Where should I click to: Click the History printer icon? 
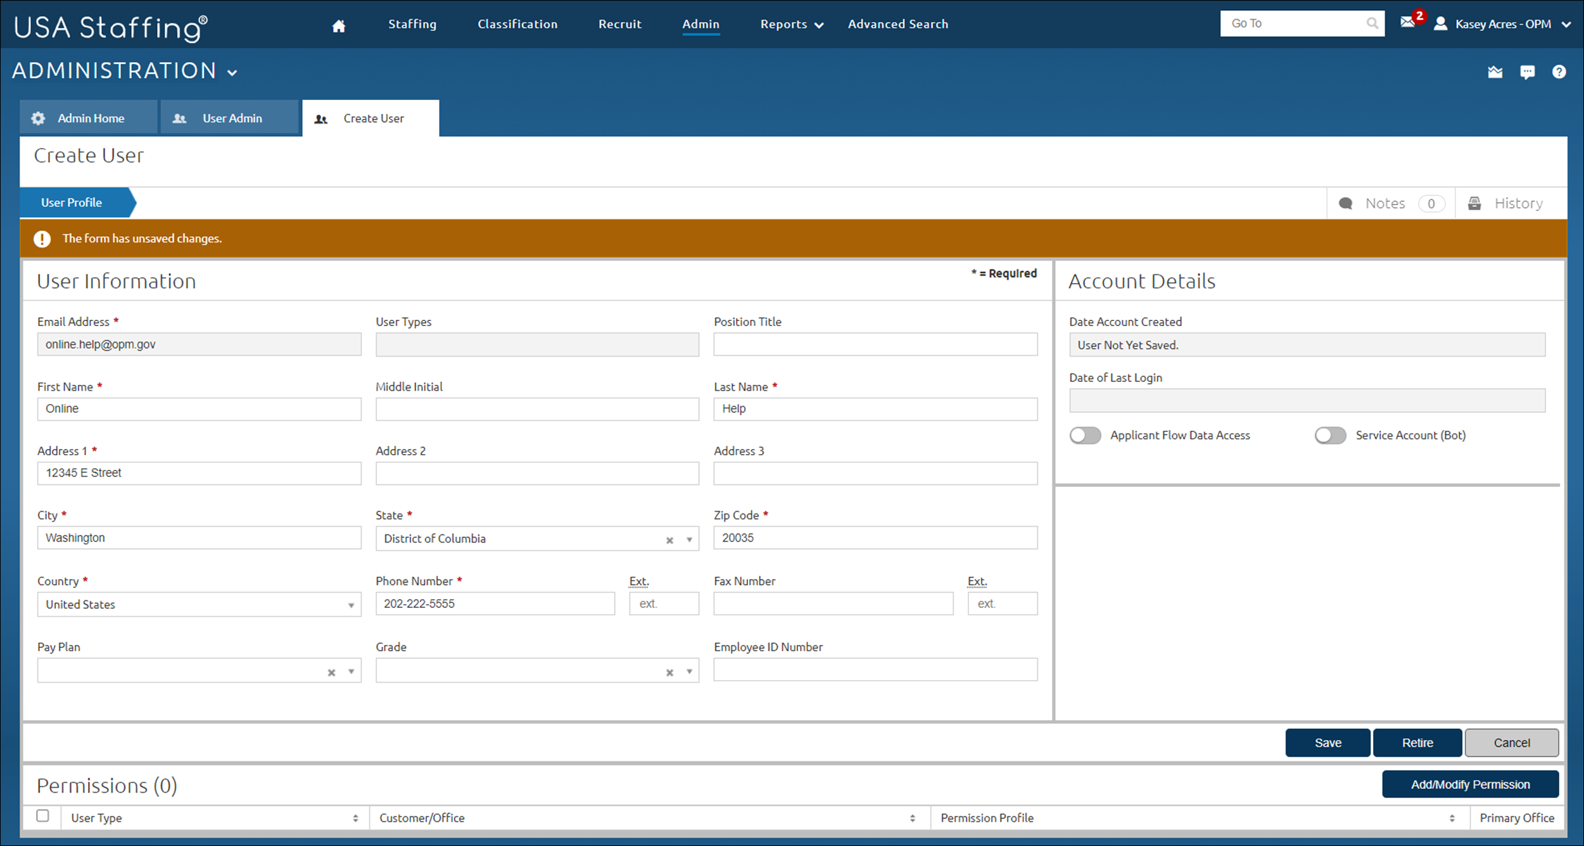click(1476, 203)
